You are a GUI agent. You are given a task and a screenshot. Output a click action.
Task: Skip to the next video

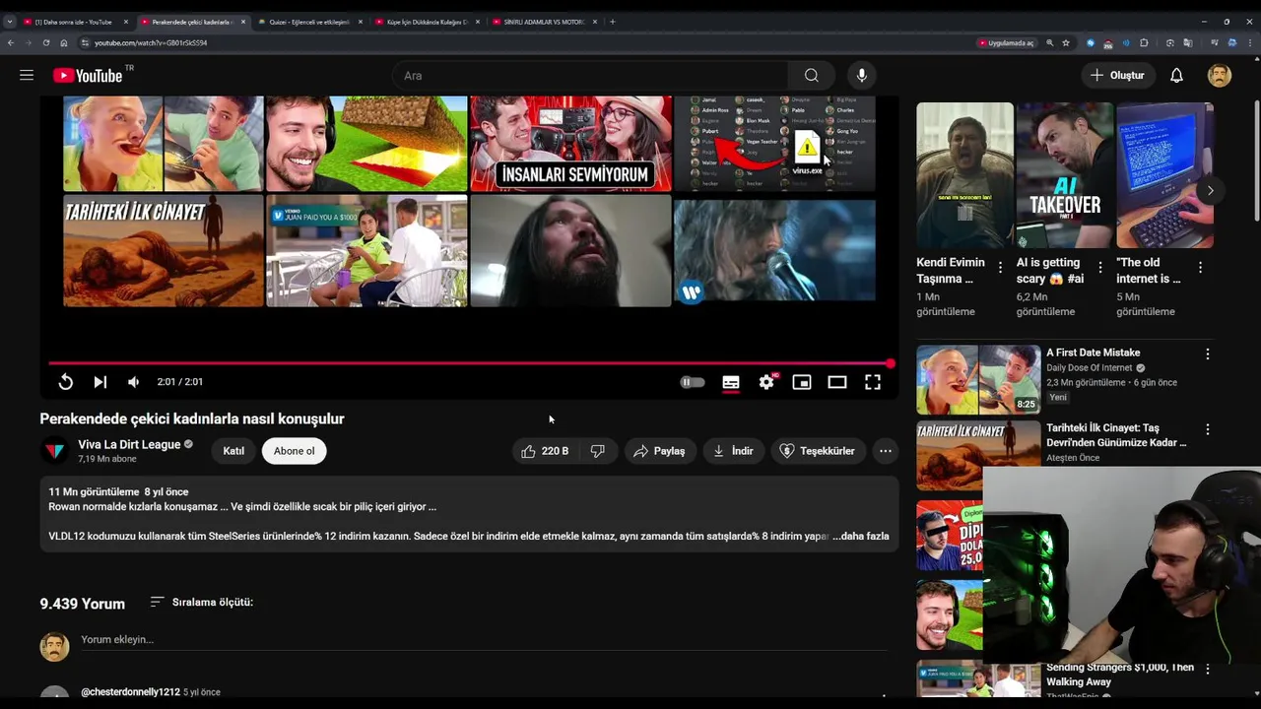pos(100,382)
